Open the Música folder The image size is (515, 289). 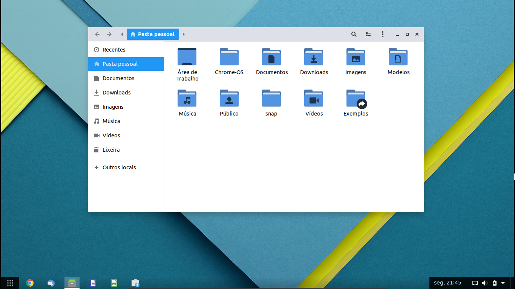click(187, 102)
